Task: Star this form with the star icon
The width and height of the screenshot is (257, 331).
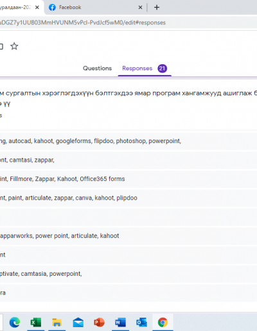Action: coord(14,46)
